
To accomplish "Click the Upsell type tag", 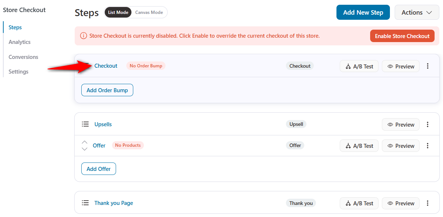I will (296, 124).
